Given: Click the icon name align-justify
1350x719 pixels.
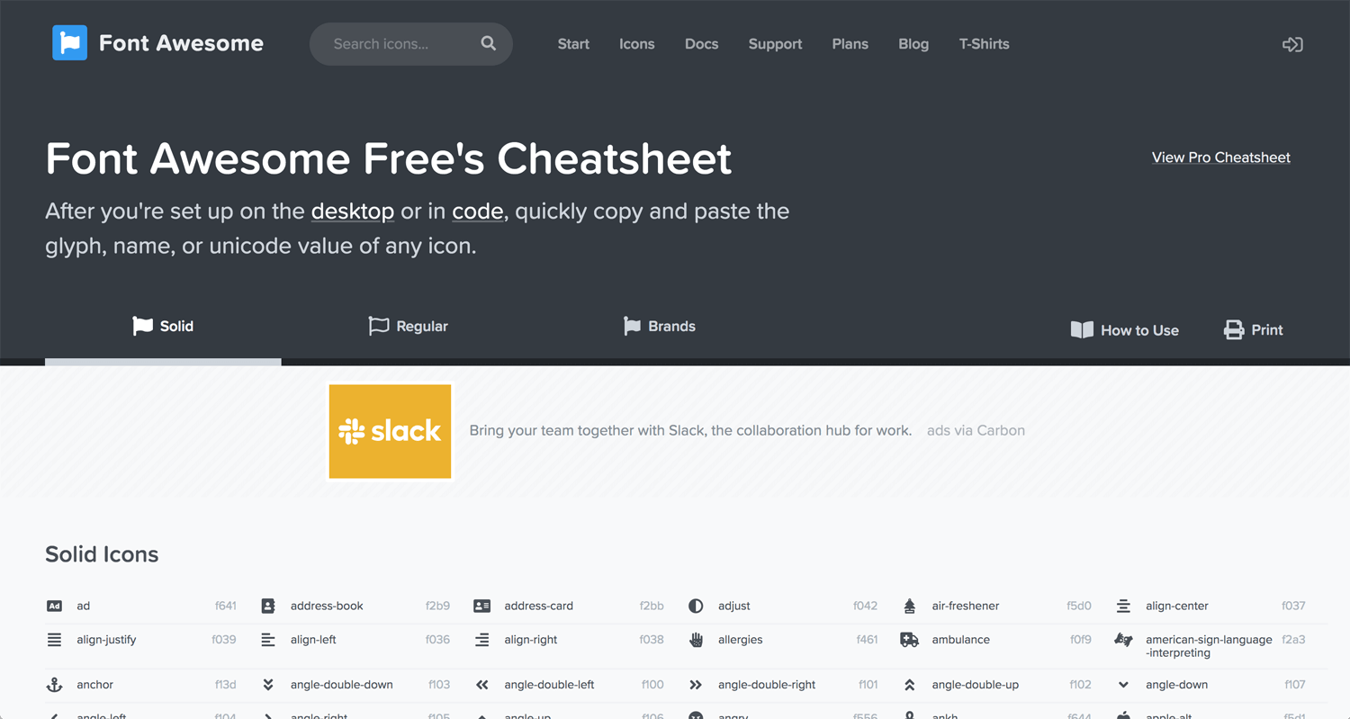Looking at the screenshot, I should [x=106, y=640].
